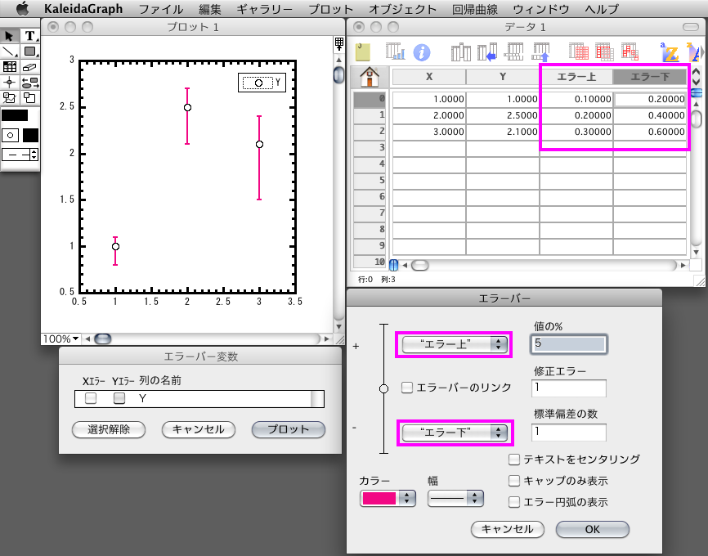Open the marker style box showing a circle

pyautogui.click(x=10, y=135)
